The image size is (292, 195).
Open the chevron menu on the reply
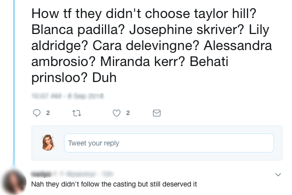click(278, 174)
